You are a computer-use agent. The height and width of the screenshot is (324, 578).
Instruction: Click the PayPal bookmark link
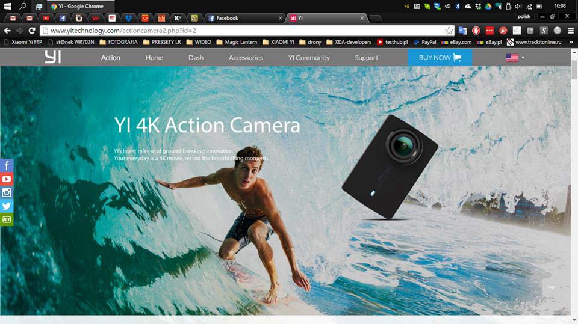point(424,42)
